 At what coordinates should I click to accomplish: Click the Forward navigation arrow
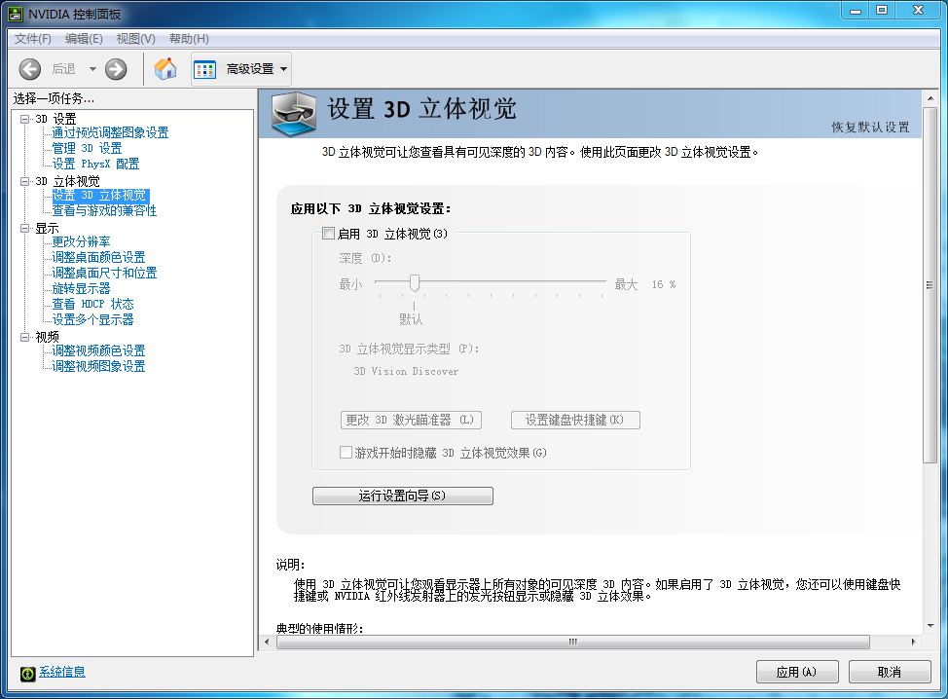[x=114, y=68]
